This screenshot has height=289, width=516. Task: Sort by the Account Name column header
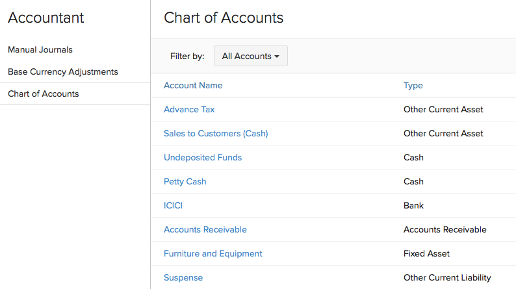point(193,86)
